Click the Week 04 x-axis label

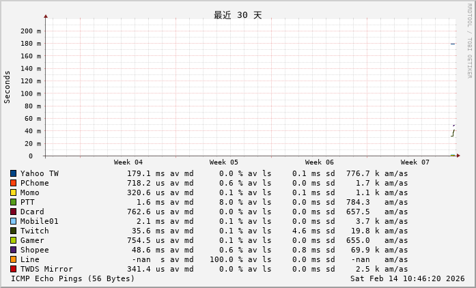(128, 162)
